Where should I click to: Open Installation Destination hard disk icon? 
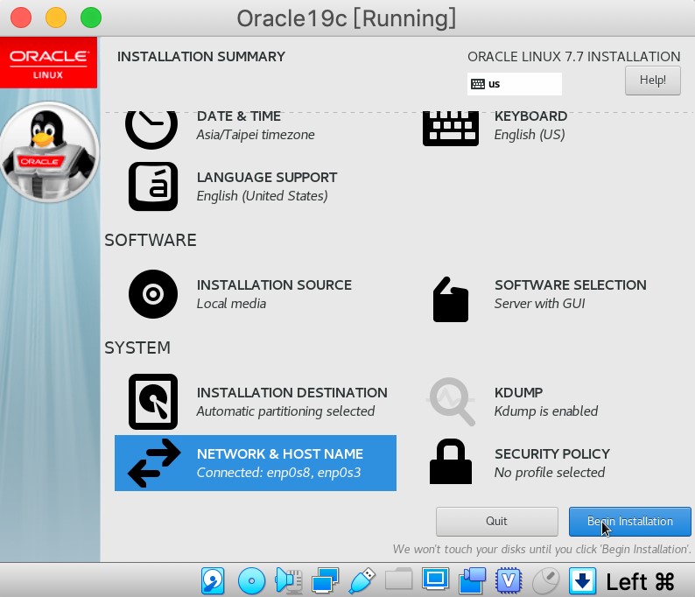(x=153, y=402)
